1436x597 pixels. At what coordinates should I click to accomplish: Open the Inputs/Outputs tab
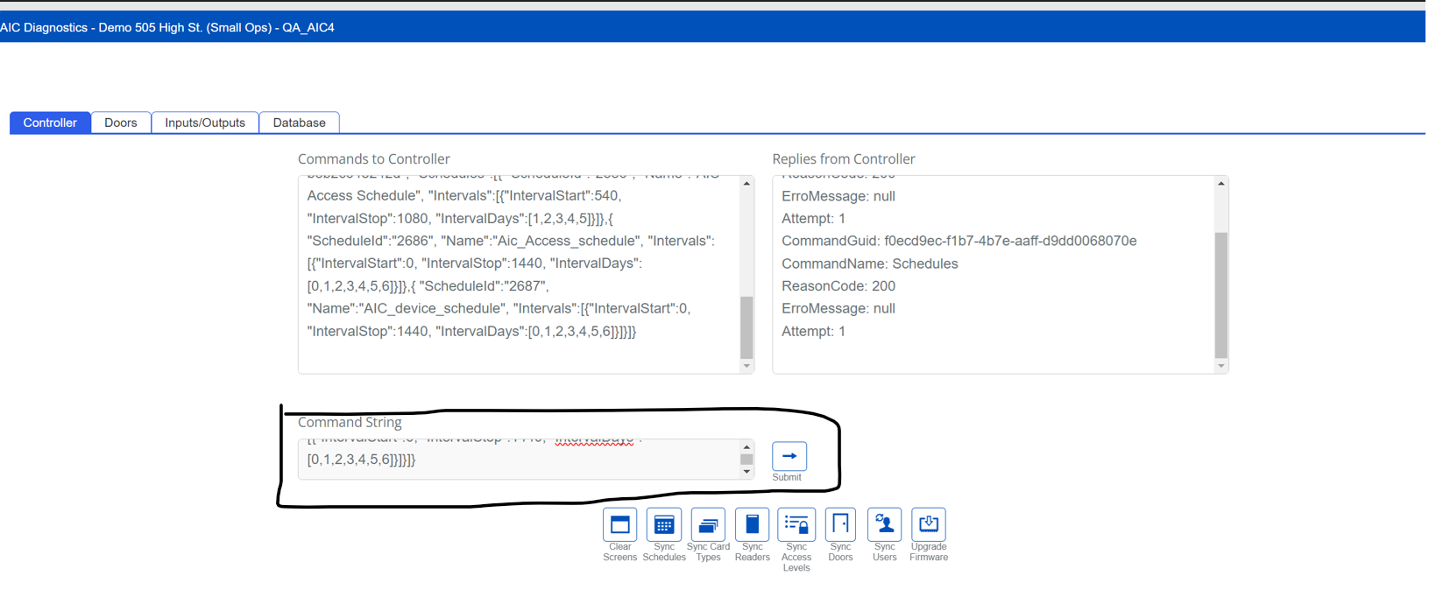pos(205,123)
